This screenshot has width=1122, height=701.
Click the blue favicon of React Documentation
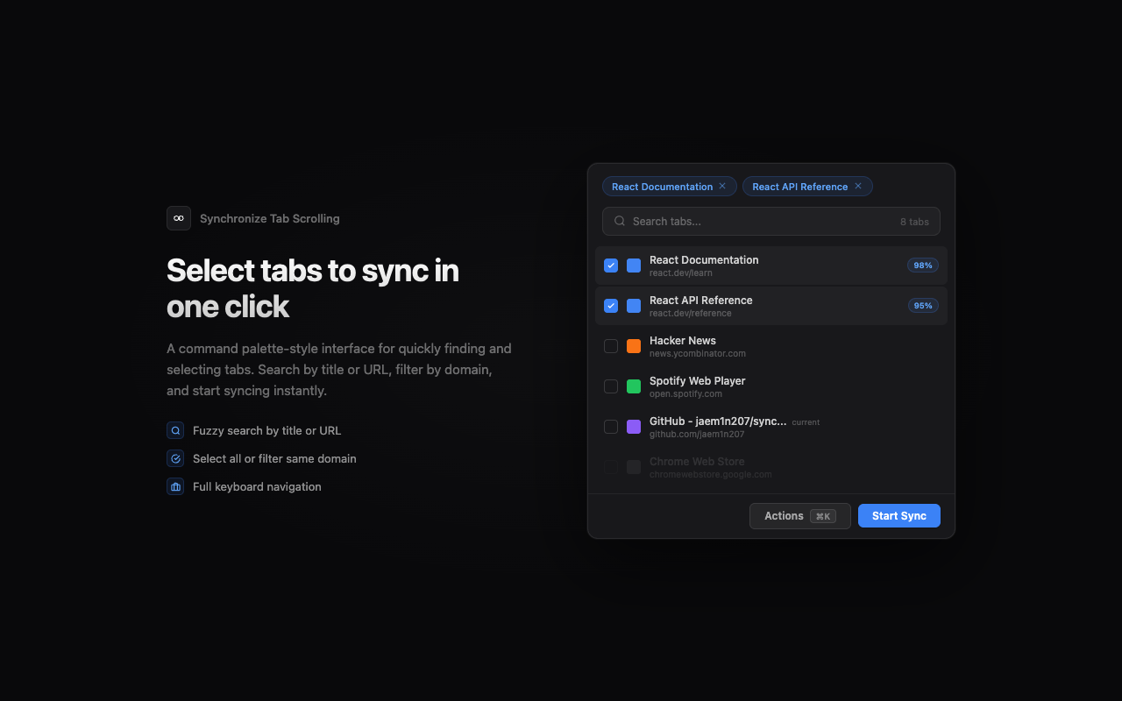(634, 266)
